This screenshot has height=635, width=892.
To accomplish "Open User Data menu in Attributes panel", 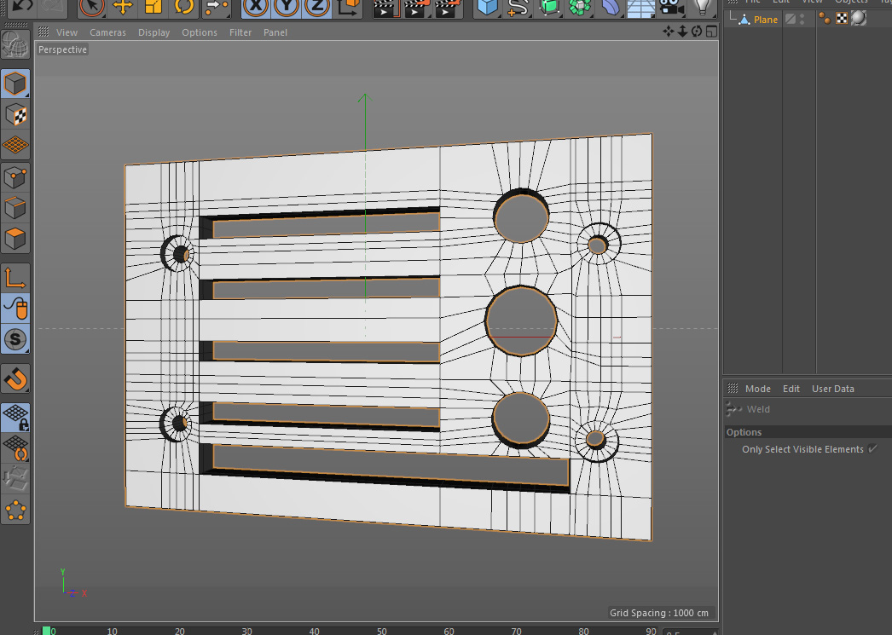I will point(832,389).
